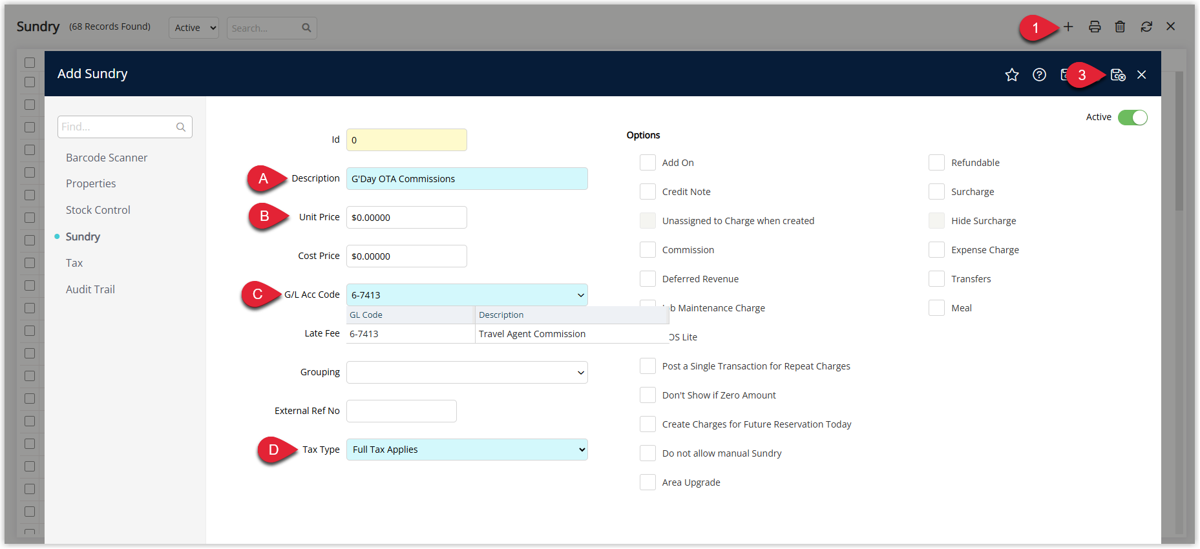
Task: Click the Find magnifier in the side panel
Action: point(181,127)
